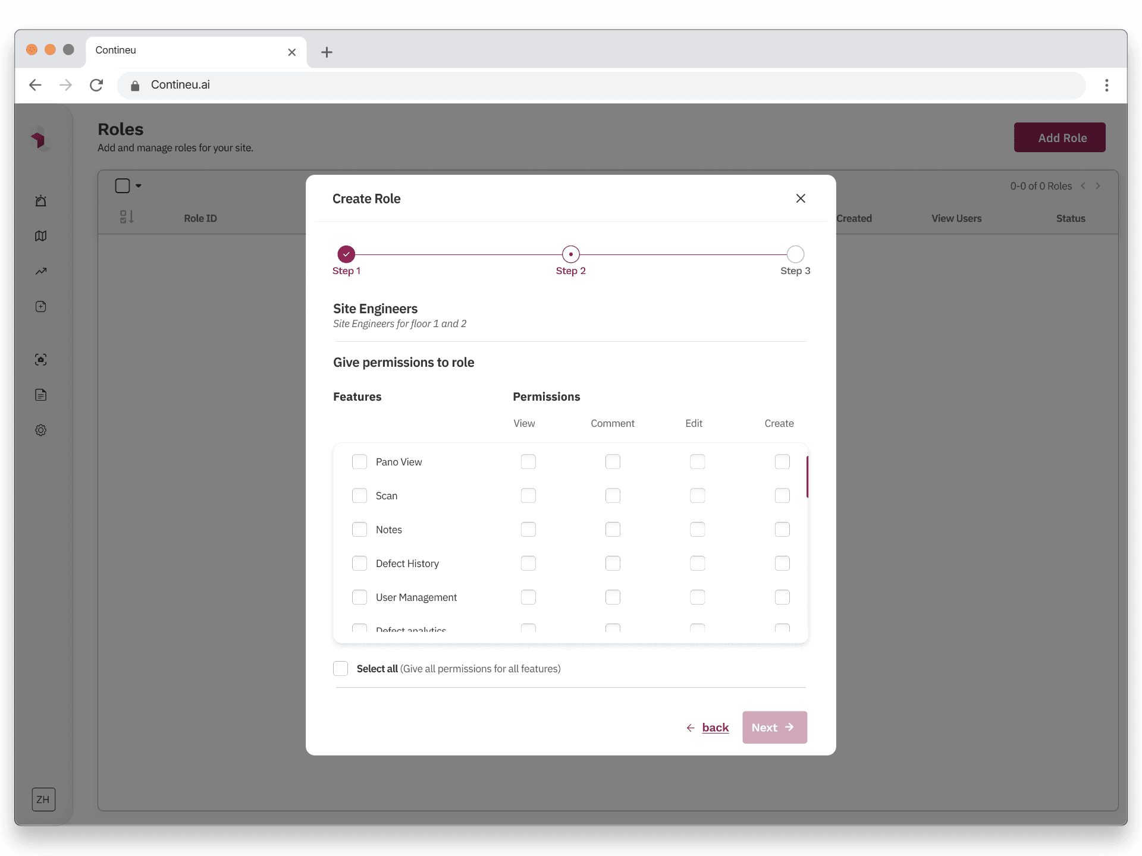1142x856 pixels.
Task: Check the Pano View feature checkbox
Action: point(359,462)
